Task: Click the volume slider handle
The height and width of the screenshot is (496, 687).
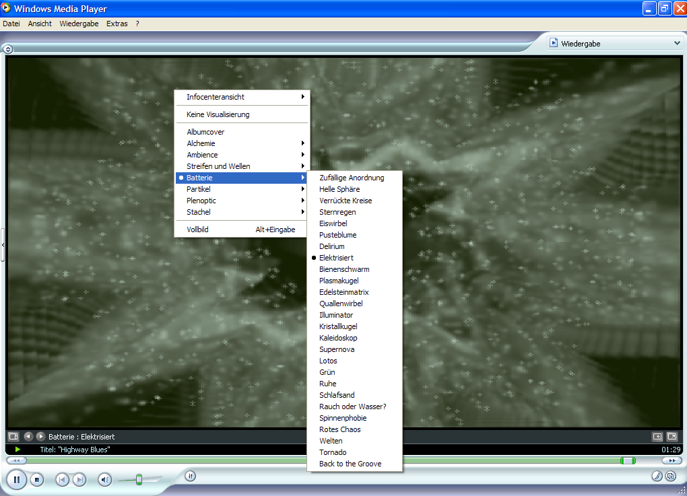Action: click(x=139, y=479)
